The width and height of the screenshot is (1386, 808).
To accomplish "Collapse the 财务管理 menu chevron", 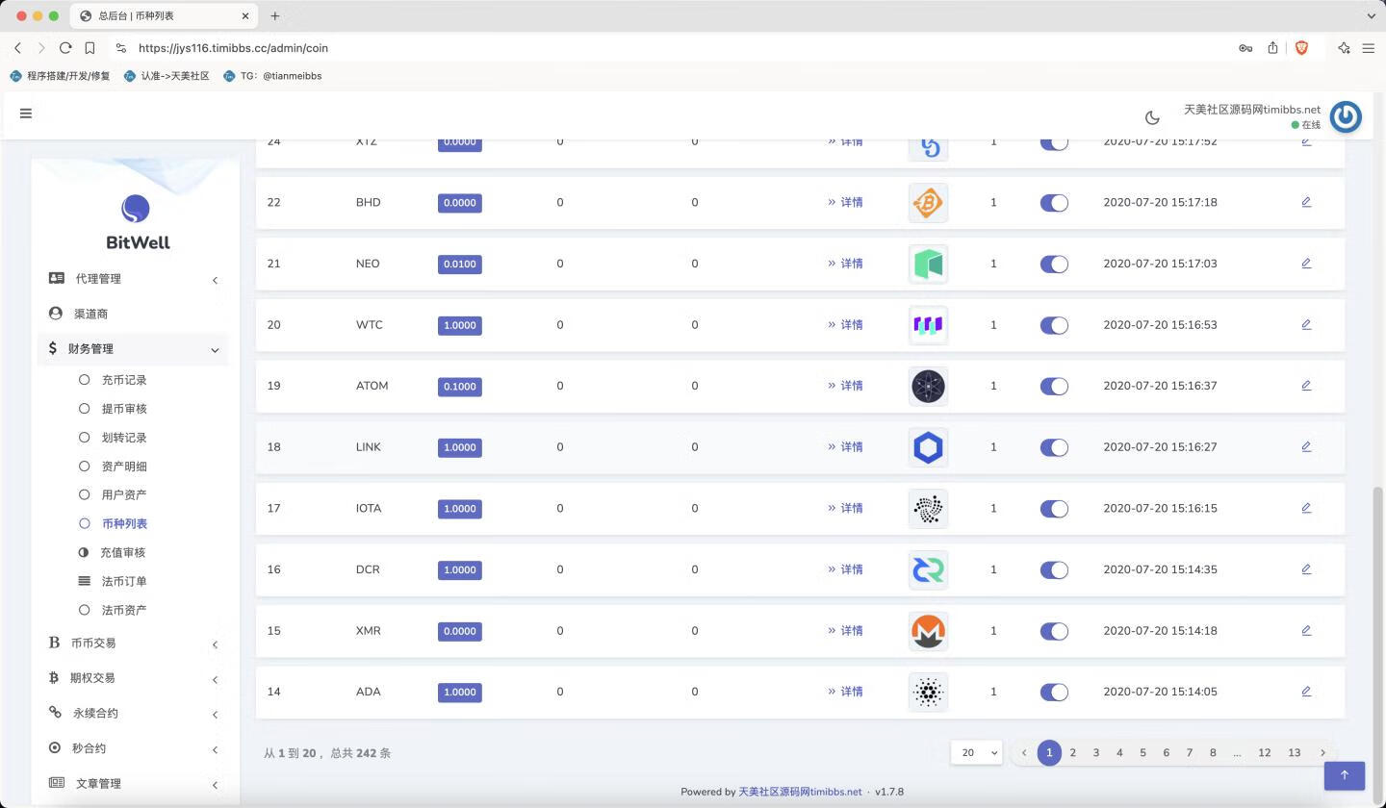I will click(215, 350).
